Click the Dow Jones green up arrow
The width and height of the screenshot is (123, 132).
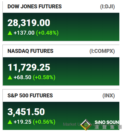(x=10, y=33)
